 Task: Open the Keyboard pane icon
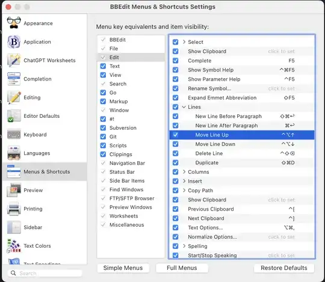[x=14, y=135]
